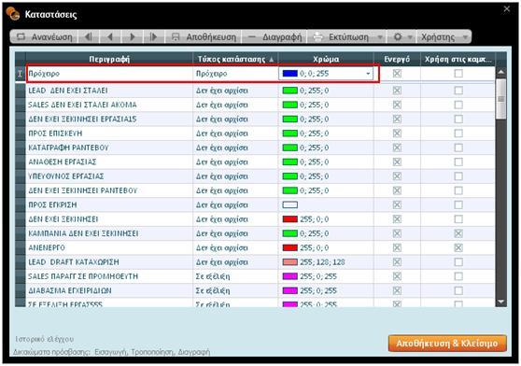
Task: Click the Καταστάσεις window app icon
Action: pos(13,14)
